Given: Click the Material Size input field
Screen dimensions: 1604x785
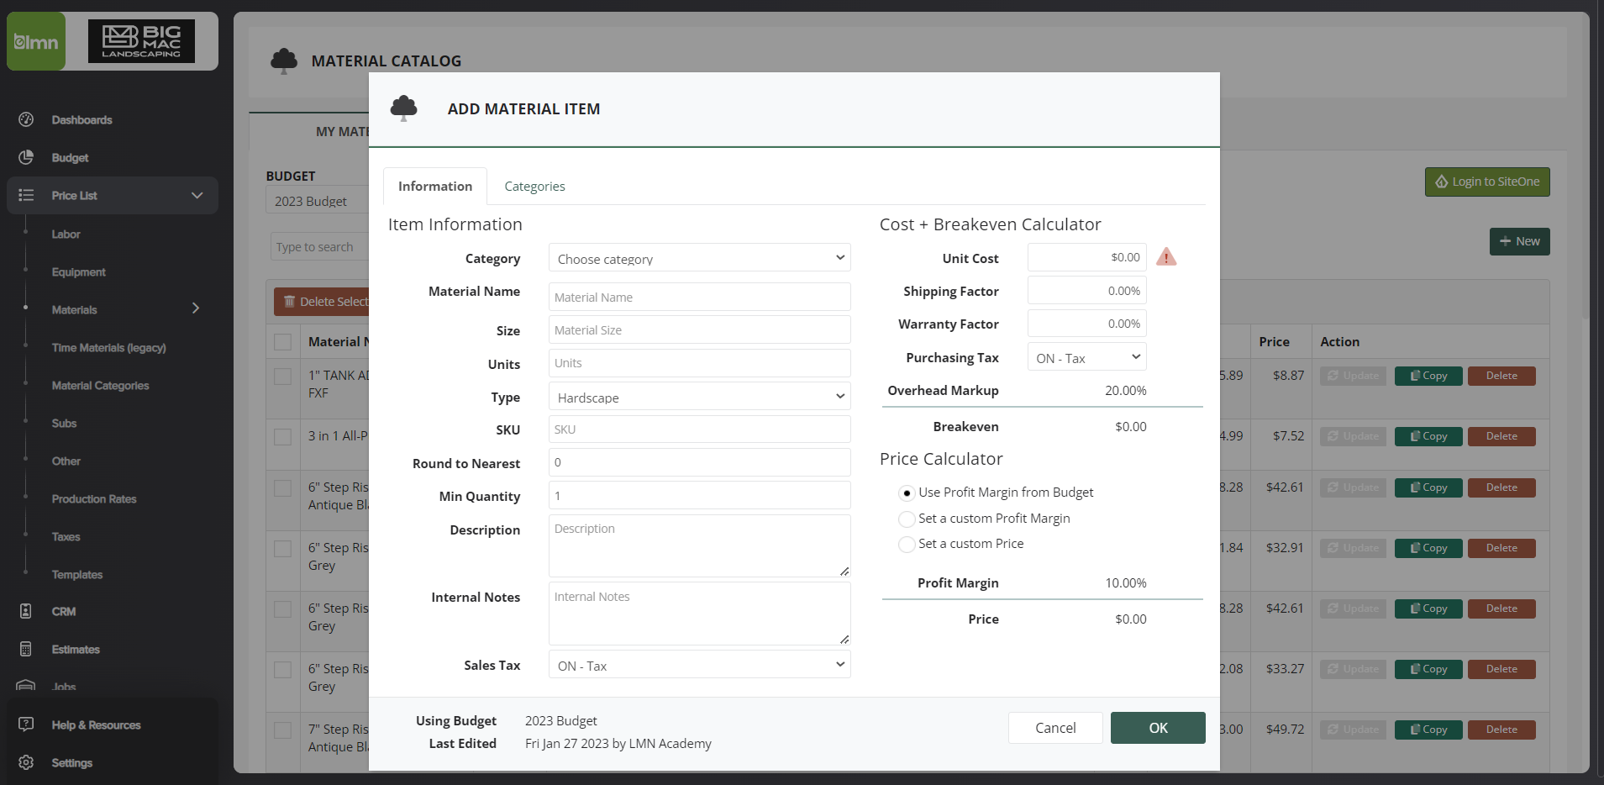Looking at the screenshot, I should coord(699,329).
